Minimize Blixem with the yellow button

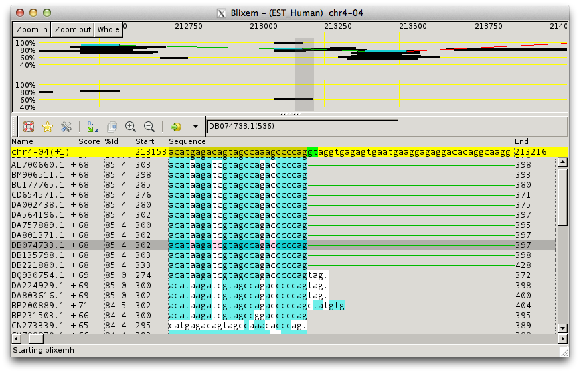click(x=33, y=13)
